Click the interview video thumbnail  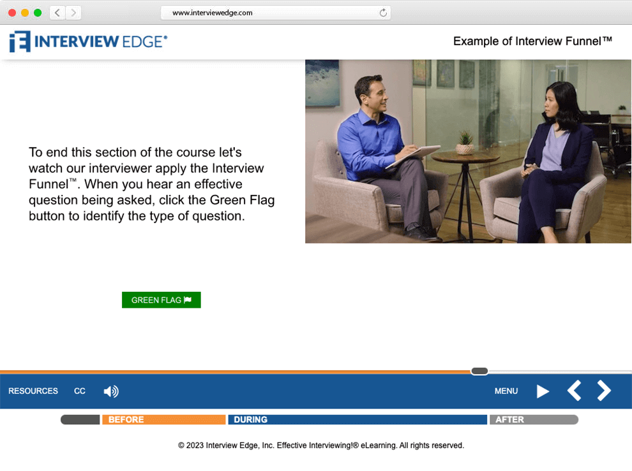(x=468, y=151)
